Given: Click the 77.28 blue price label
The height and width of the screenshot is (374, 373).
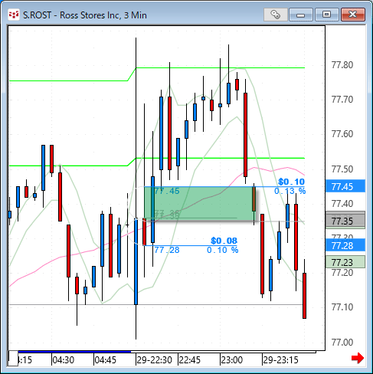Looking at the screenshot, I should coord(345,245).
